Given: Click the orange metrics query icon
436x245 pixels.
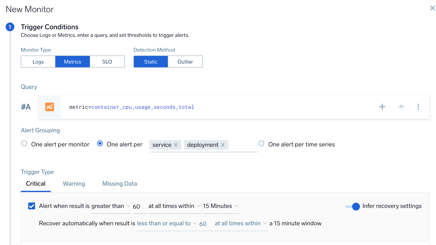Looking at the screenshot, I should click(x=50, y=107).
